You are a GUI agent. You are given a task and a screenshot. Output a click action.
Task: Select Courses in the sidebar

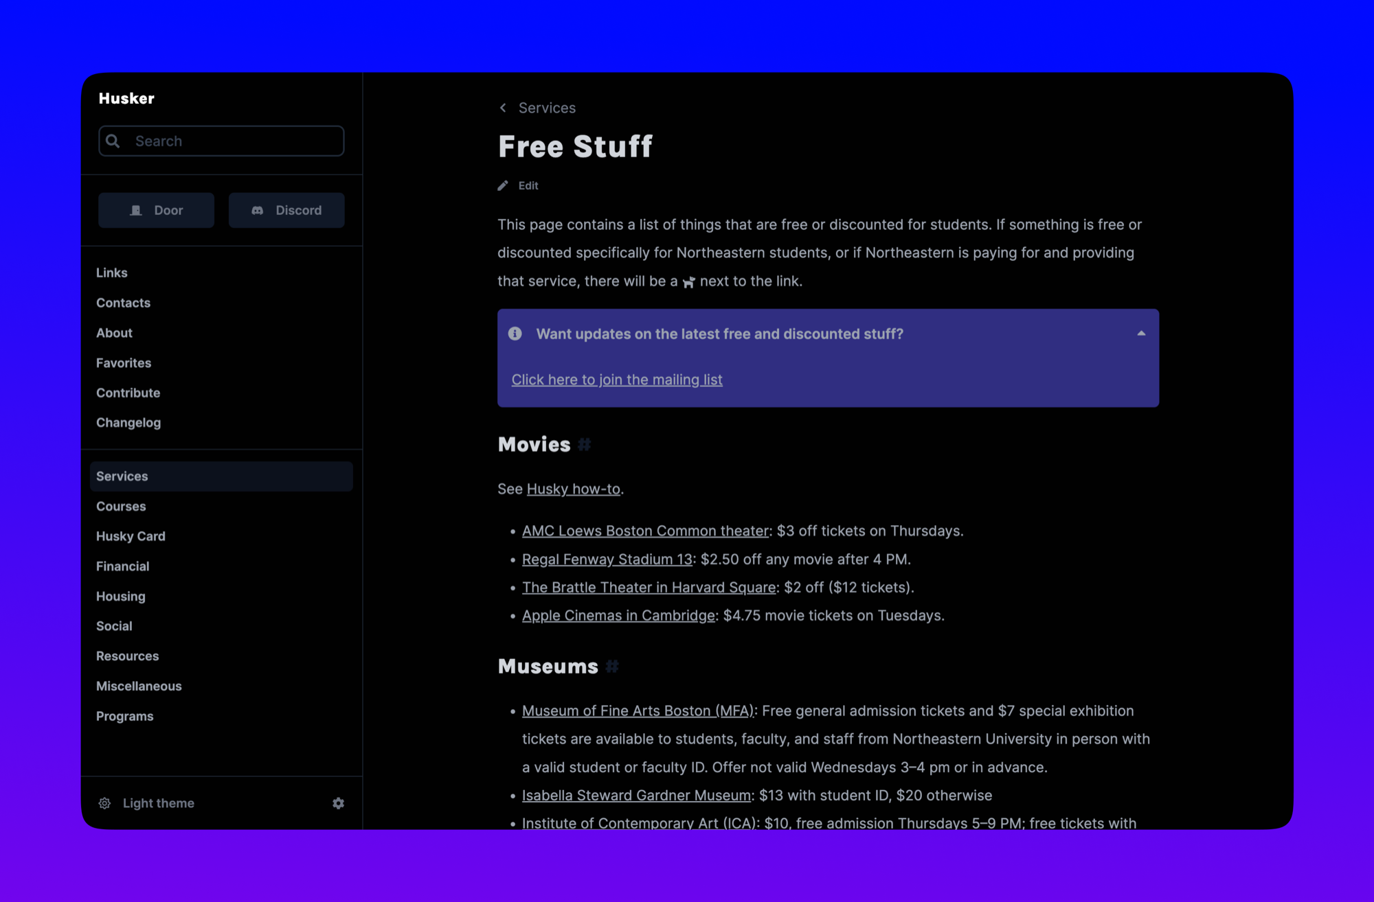(x=121, y=507)
